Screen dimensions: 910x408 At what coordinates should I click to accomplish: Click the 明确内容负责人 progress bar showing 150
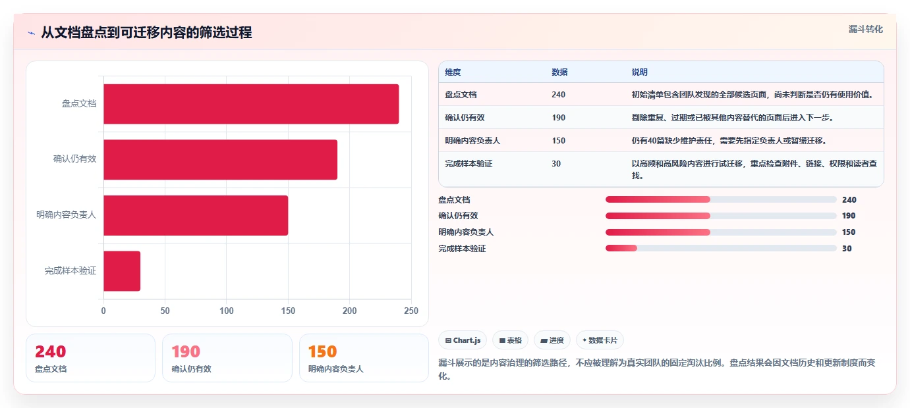[x=721, y=232]
